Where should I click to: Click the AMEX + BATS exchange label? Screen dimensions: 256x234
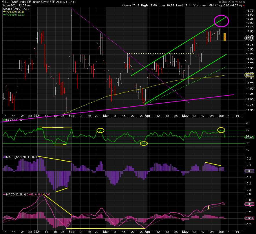tap(66, 2)
